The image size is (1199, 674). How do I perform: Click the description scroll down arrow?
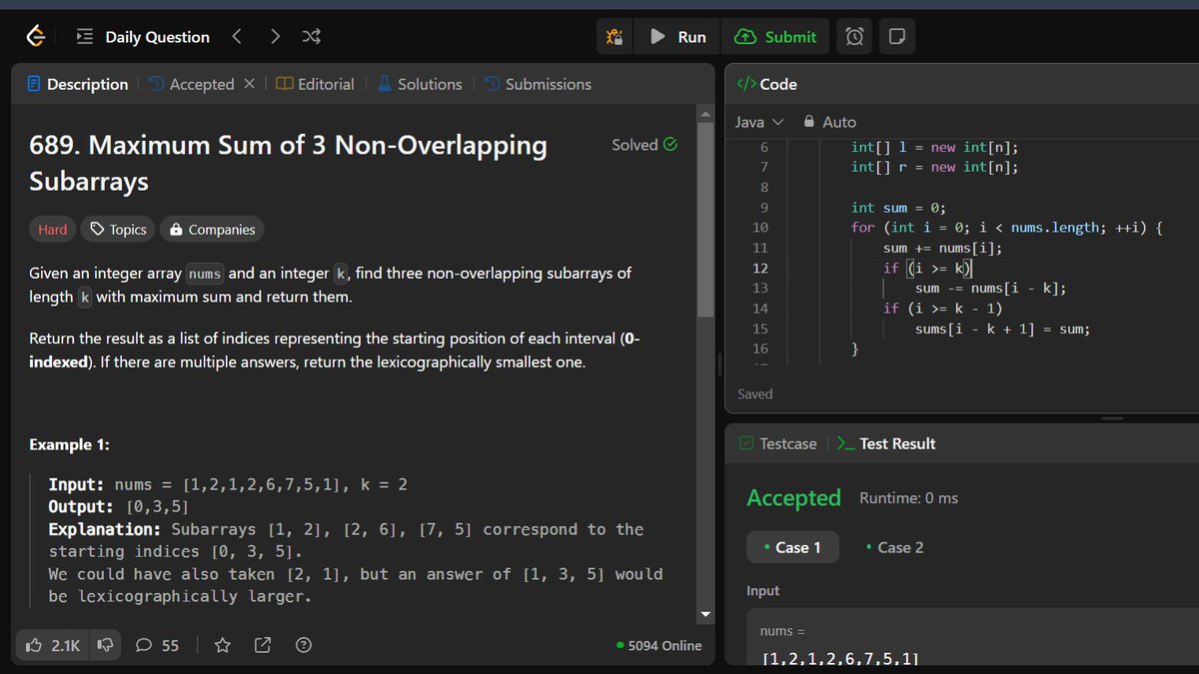(706, 614)
